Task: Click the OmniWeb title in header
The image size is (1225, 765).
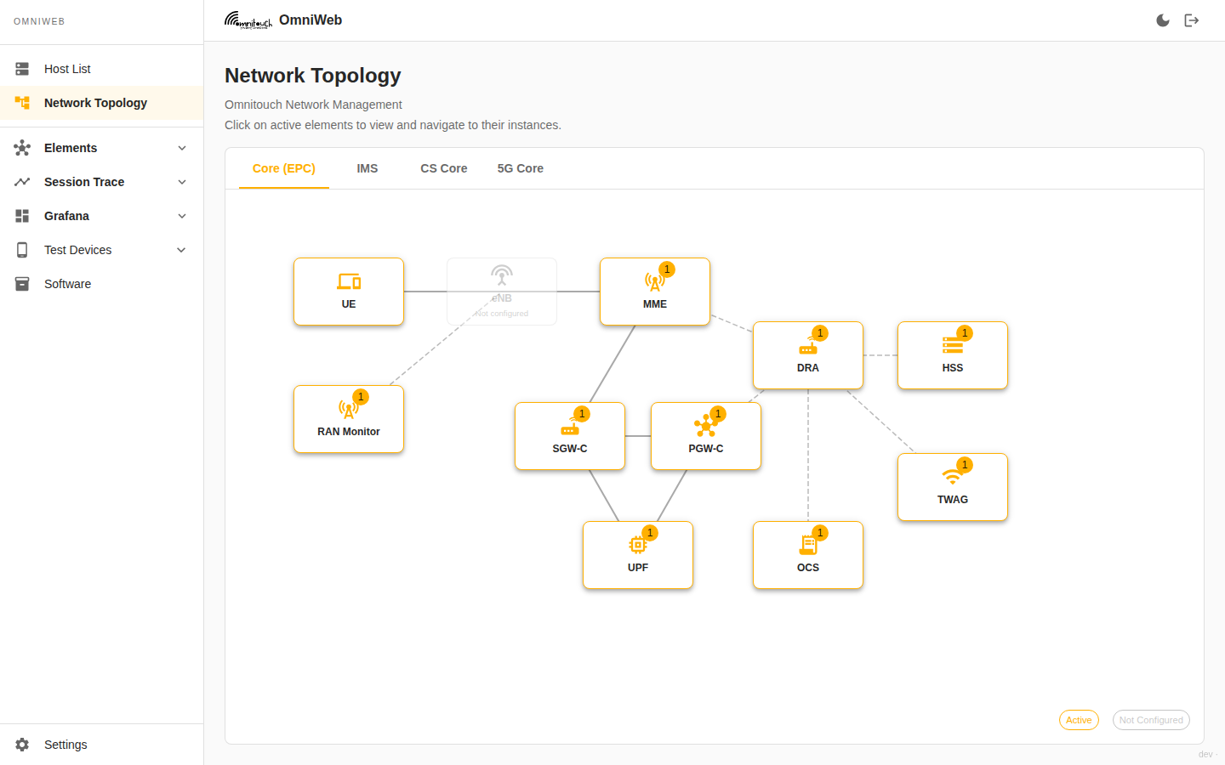Action: pos(311,20)
